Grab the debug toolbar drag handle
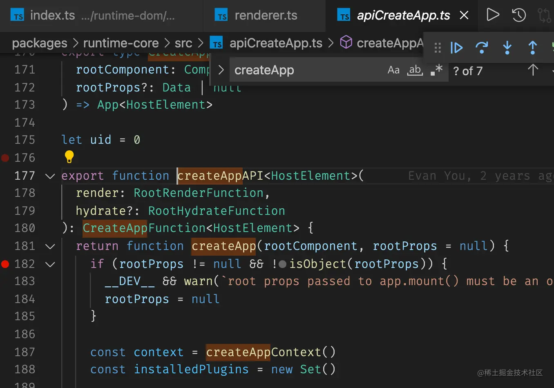 point(438,48)
